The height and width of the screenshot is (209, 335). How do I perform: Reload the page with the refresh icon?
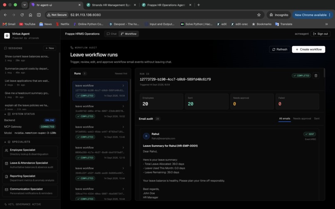coord(22,15)
